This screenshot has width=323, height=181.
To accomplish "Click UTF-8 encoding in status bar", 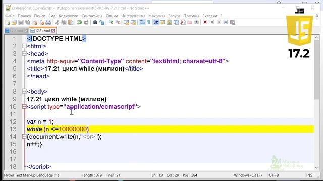I will point(274,175).
